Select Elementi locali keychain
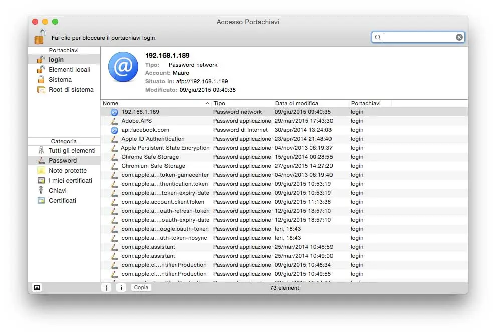The width and height of the screenshot is (496, 334). click(69, 70)
